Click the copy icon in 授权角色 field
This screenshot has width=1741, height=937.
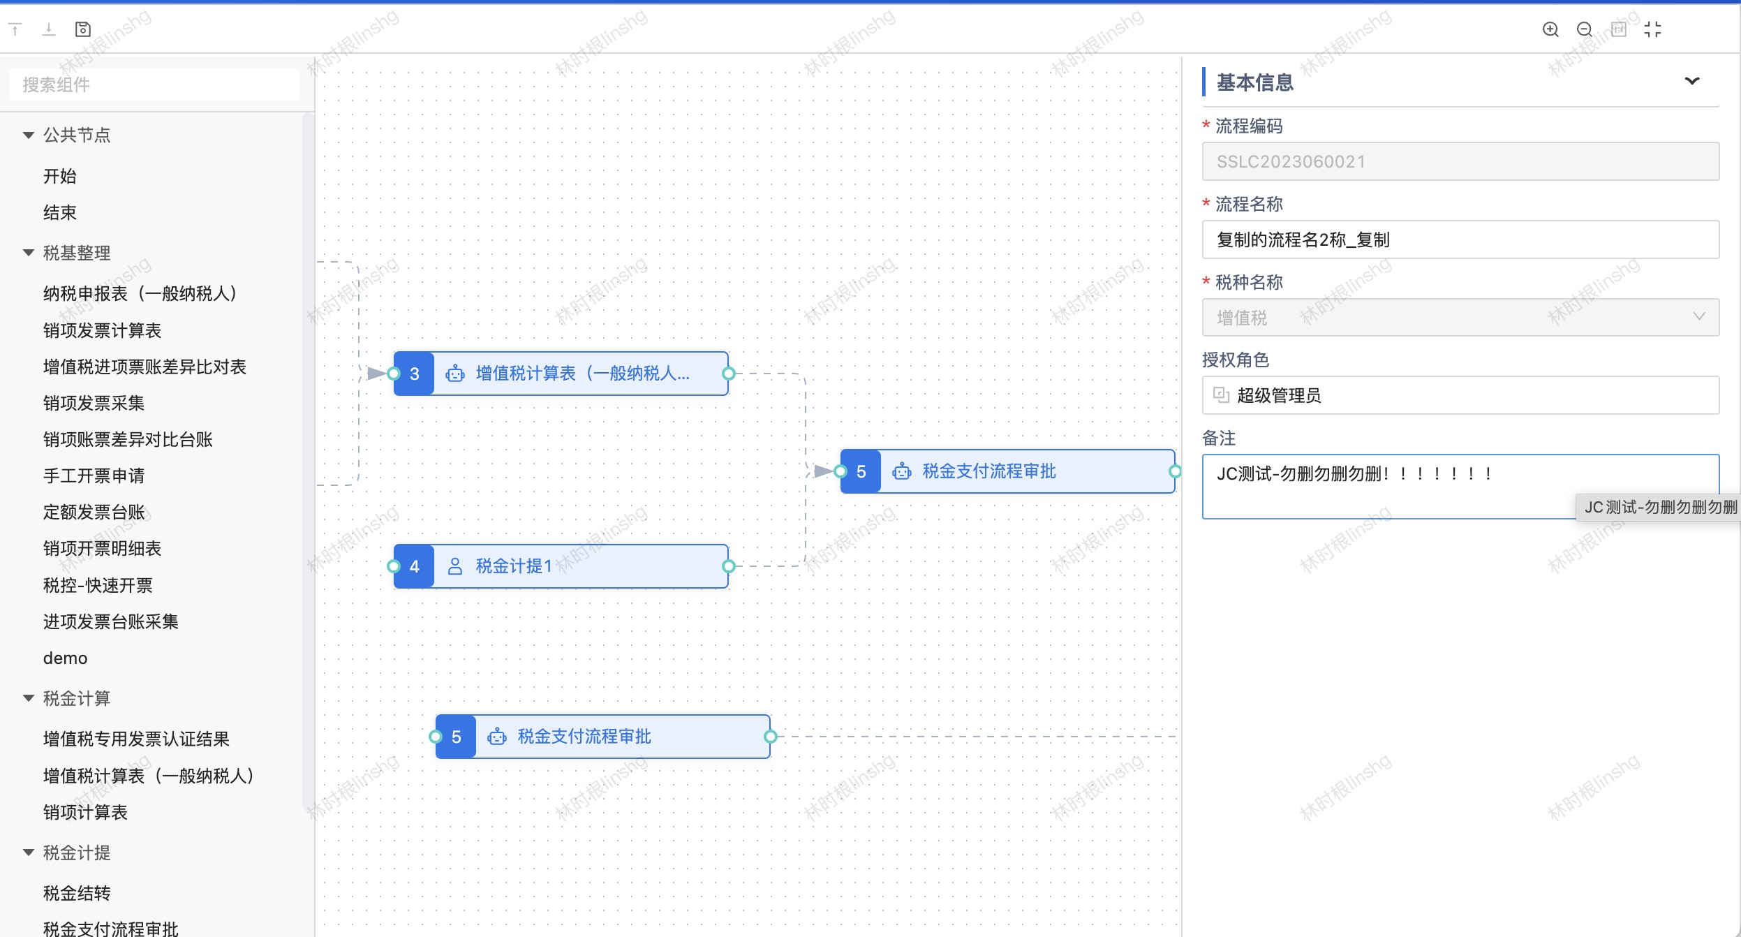pyautogui.click(x=1221, y=395)
